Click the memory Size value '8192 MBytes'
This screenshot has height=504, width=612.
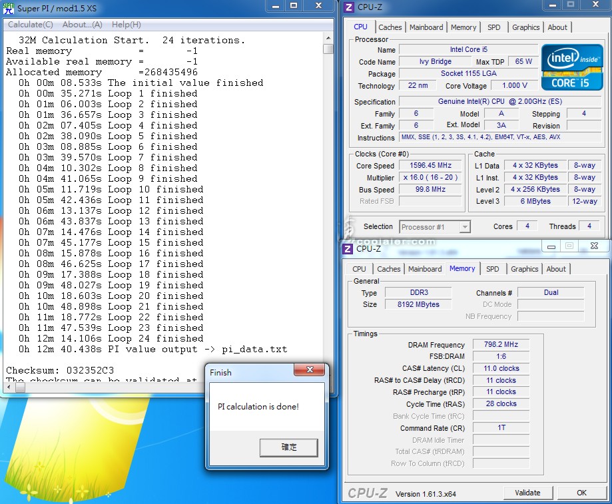[418, 304]
